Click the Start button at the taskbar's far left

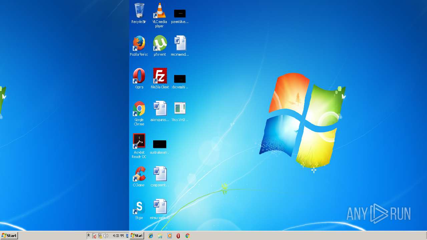(9, 236)
